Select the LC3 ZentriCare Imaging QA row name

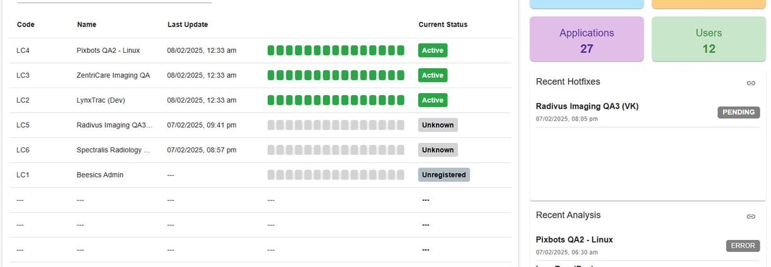(113, 75)
